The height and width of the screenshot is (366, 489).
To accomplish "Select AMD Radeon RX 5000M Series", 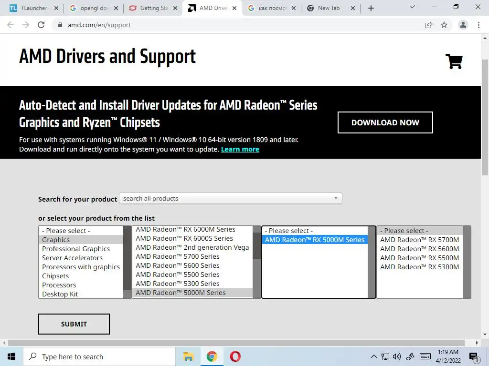I will 315,240.
